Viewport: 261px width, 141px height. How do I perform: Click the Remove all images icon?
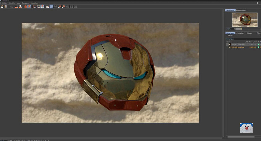pyautogui.click(x=20, y=7)
